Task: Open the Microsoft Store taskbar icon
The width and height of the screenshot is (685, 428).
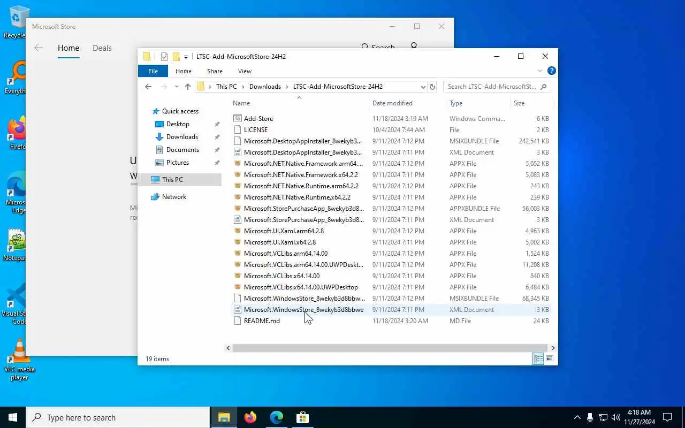Action: coord(302,417)
